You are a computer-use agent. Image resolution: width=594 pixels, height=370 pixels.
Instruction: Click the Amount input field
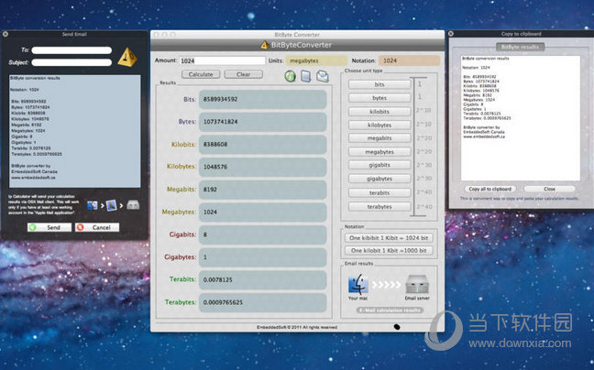(223, 60)
